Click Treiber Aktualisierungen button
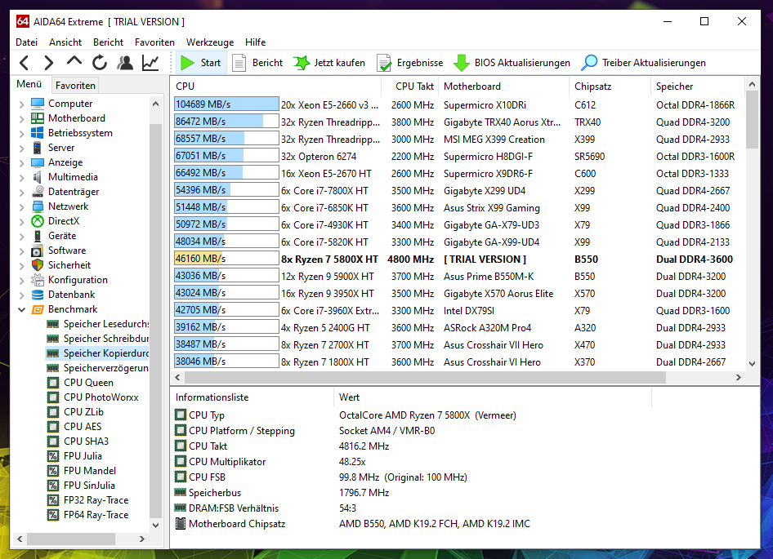 [x=643, y=63]
